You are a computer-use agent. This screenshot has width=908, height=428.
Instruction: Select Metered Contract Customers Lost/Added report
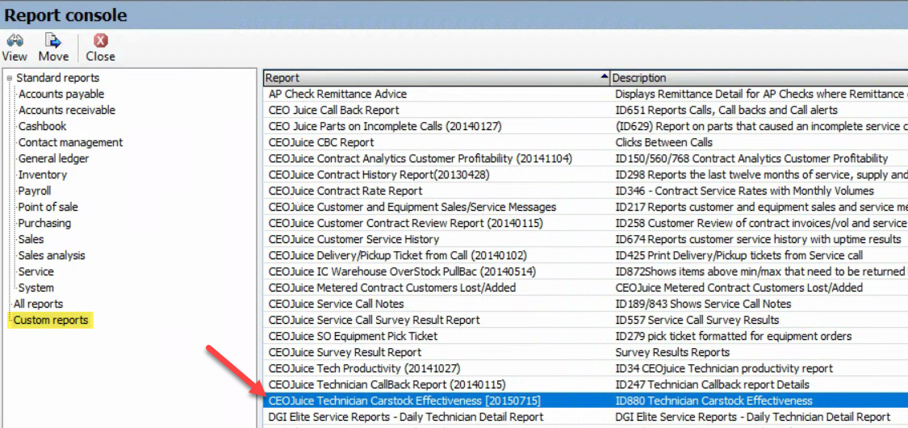(x=392, y=287)
